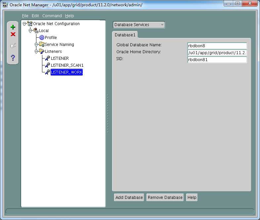The width and height of the screenshot is (260, 220).
Task: Click the Oracle Home Directory field
Action: [x=217, y=53]
